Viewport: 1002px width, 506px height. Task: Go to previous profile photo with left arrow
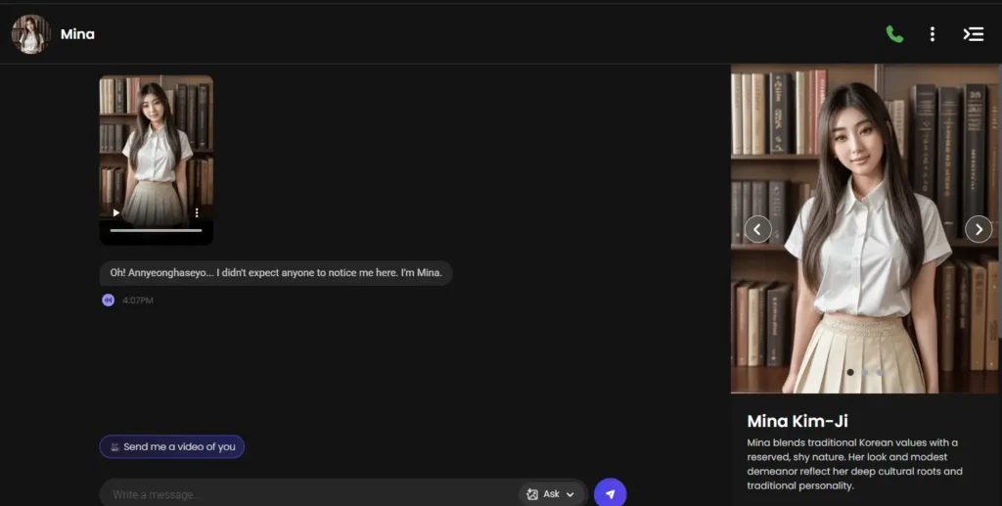757,229
